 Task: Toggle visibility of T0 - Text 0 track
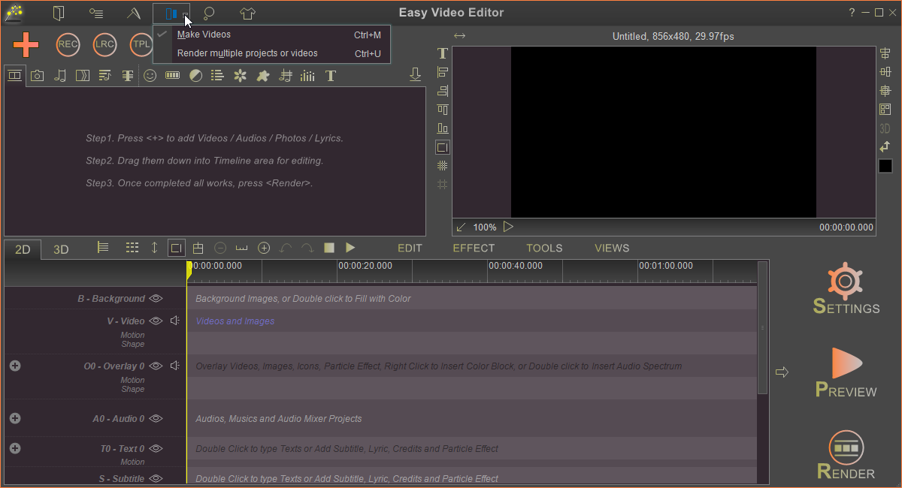pos(156,448)
